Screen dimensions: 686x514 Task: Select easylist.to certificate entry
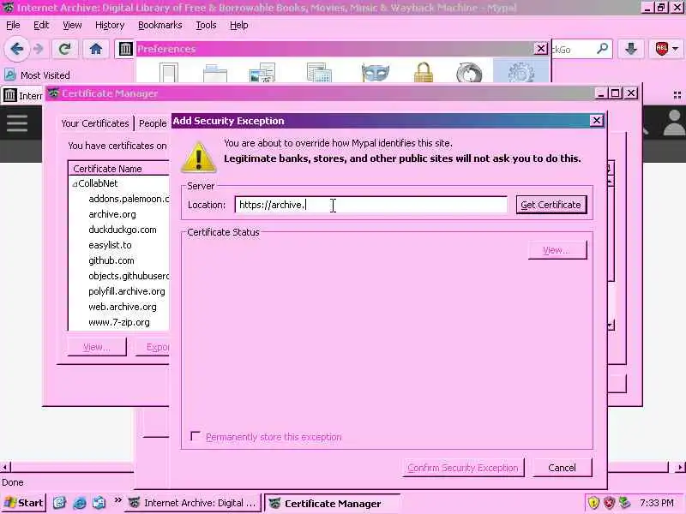[x=110, y=245]
